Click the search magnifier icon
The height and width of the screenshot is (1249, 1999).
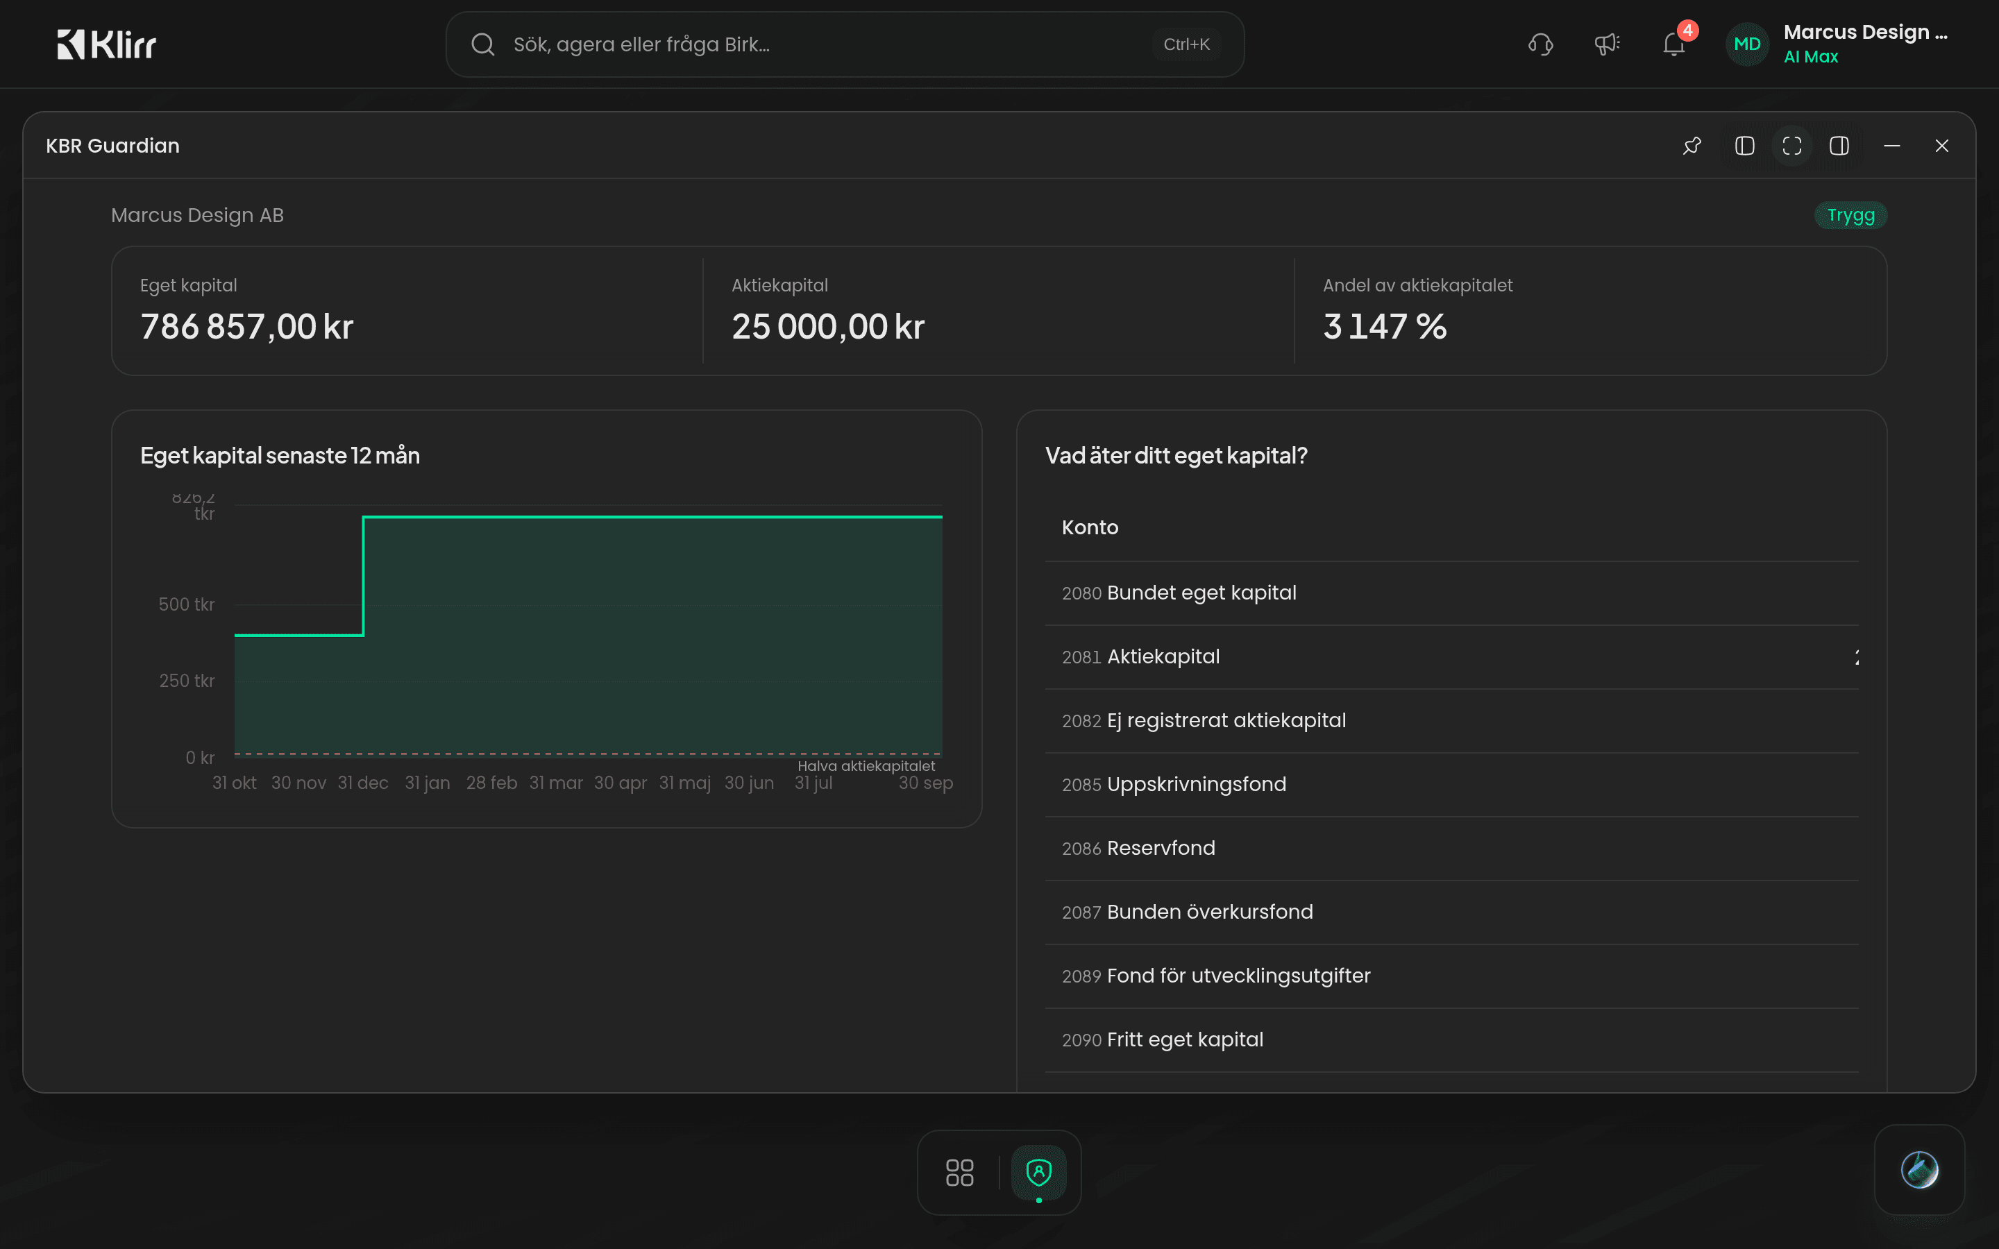pos(482,44)
